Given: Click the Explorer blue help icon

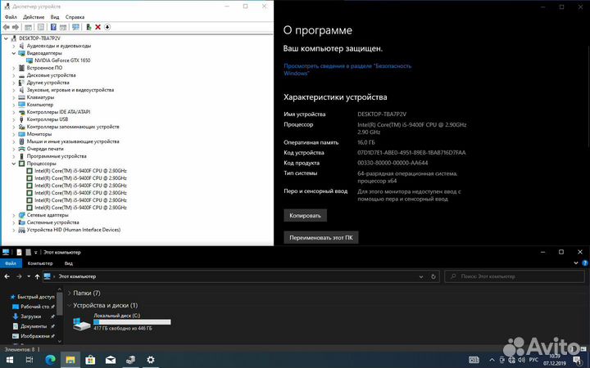Looking at the screenshot, I should (x=585, y=263).
